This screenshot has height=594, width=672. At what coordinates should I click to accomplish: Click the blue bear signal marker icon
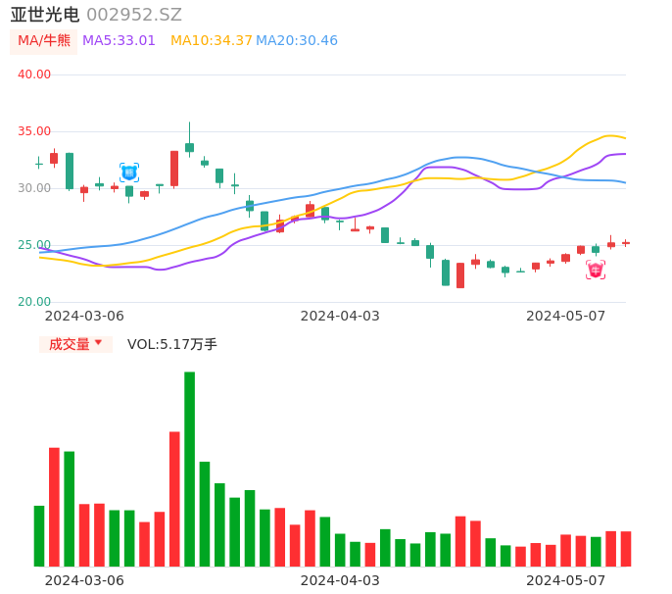click(x=129, y=173)
